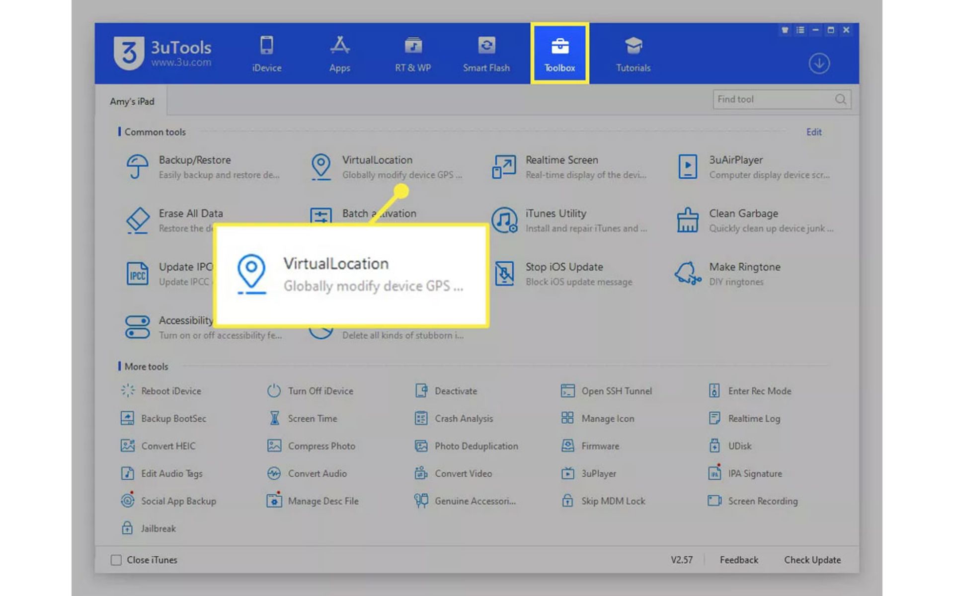
Task: Click Check Update
Action: (812, 560)
